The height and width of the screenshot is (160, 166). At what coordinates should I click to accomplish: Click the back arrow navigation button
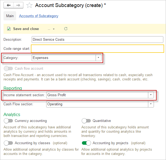point(8,5)
